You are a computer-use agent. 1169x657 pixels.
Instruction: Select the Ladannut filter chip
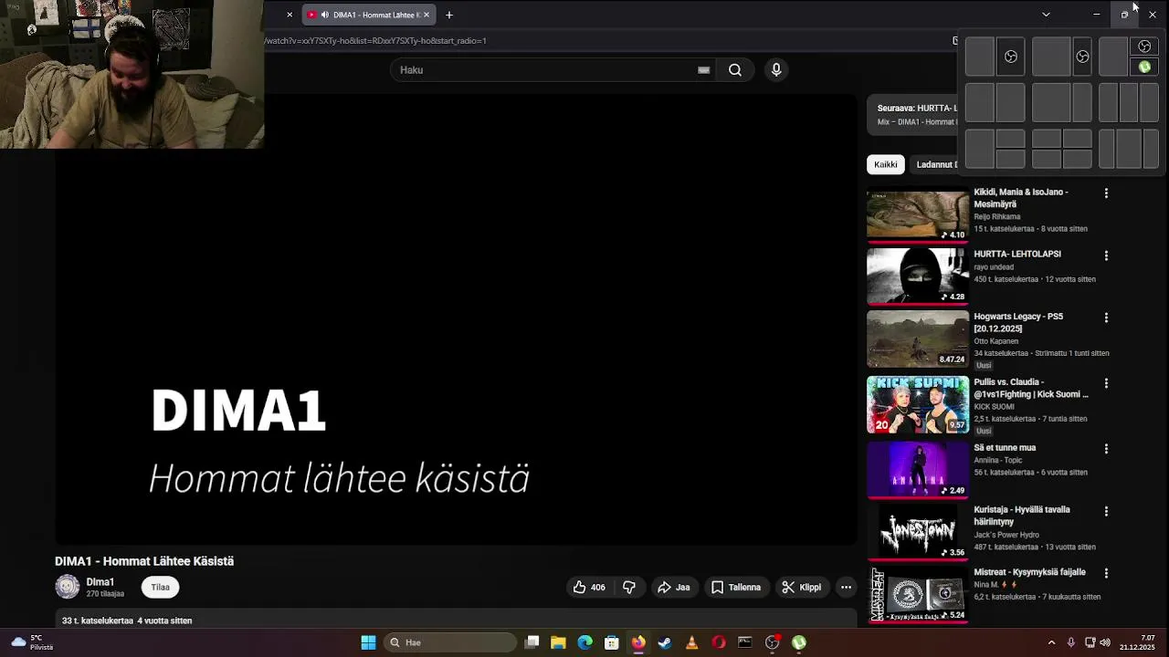tap(935, 164)
